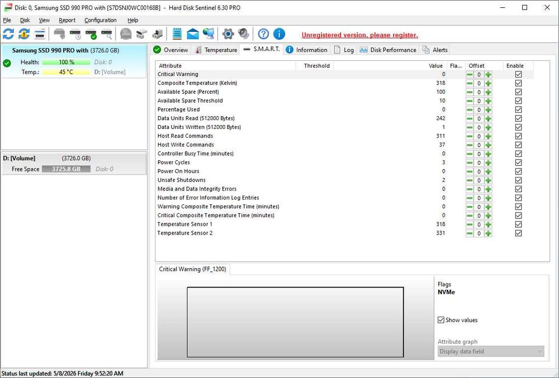559x378 pixels.
Task: Increase offset for Composite Temperature row
Action: tap(488, 83)
